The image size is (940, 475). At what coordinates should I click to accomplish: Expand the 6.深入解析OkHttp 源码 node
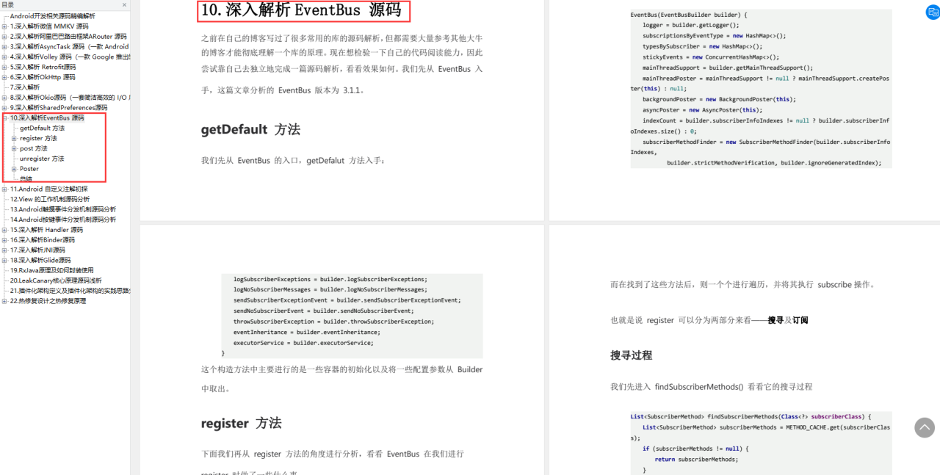(4, 77)
